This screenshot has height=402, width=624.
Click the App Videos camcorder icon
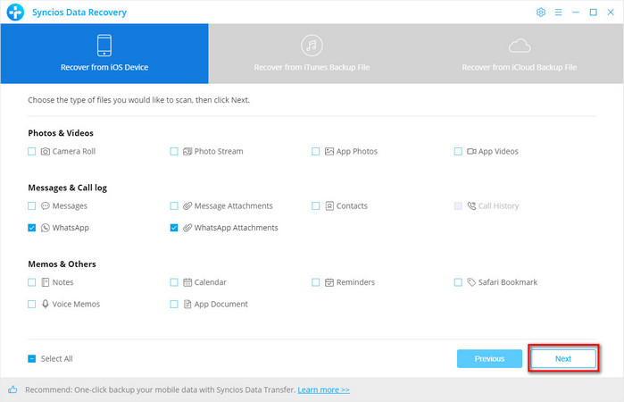[471, 151]
